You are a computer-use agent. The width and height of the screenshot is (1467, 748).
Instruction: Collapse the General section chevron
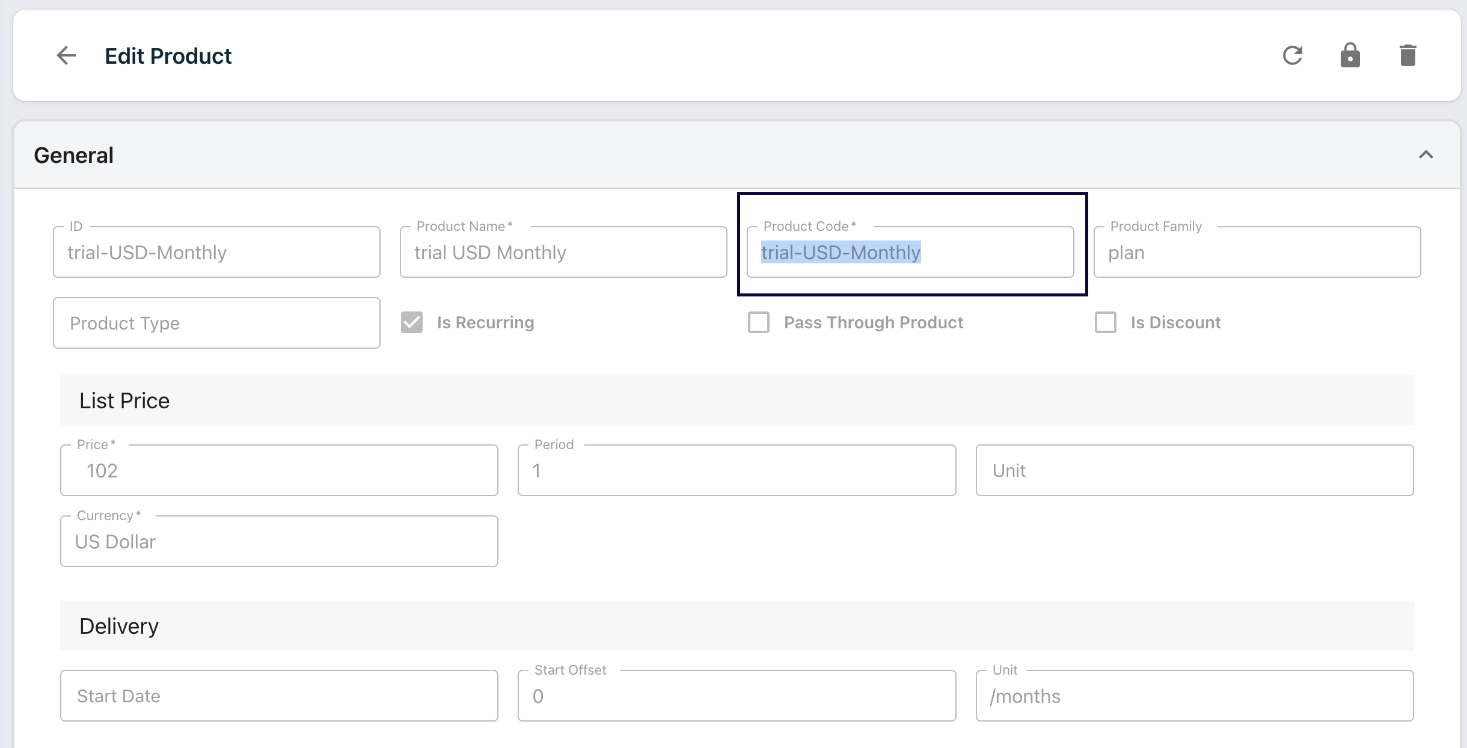click(x=1426, y=155)
